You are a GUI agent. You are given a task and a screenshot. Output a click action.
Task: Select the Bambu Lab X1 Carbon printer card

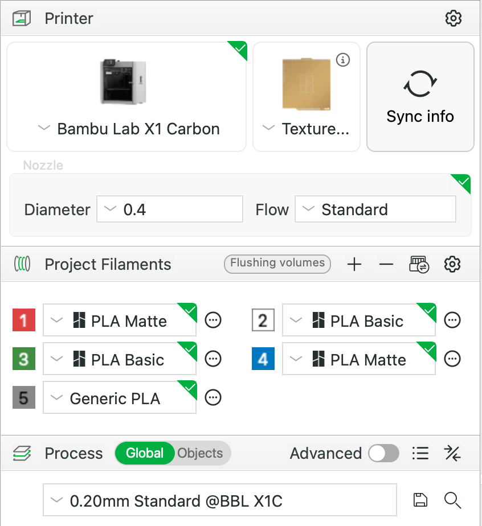click(x=126, y=97)
